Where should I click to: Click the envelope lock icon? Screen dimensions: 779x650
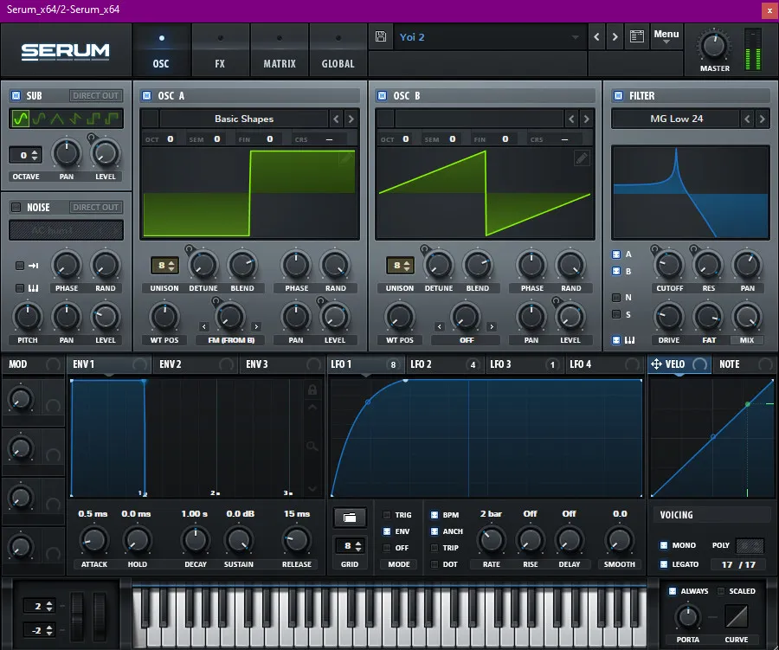click(x=312, y=390)
